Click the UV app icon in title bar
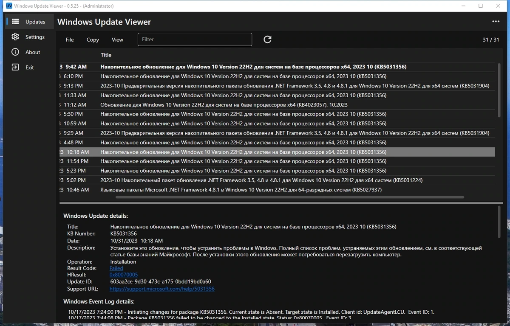The width and height of the screenshot is (510, 326). [x=8, y=6]
